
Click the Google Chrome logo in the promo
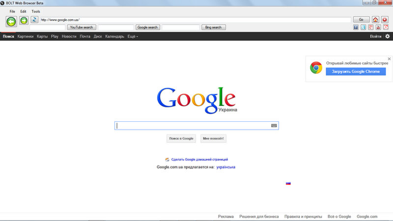[x=316, y=68]
